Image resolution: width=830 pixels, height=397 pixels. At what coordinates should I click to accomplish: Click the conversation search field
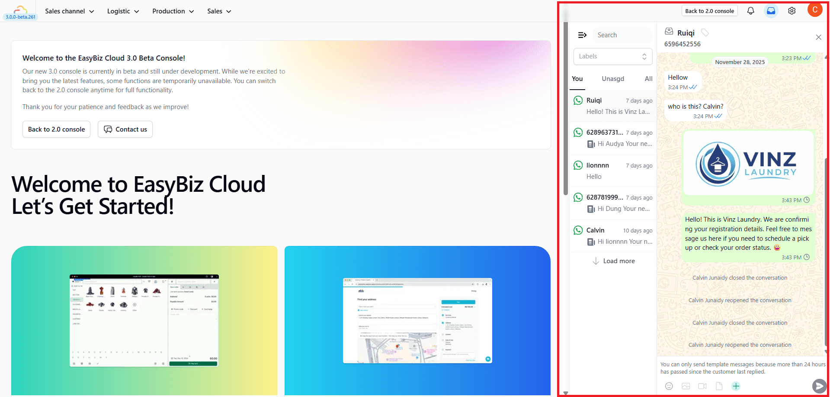click(x=622, y=35)
